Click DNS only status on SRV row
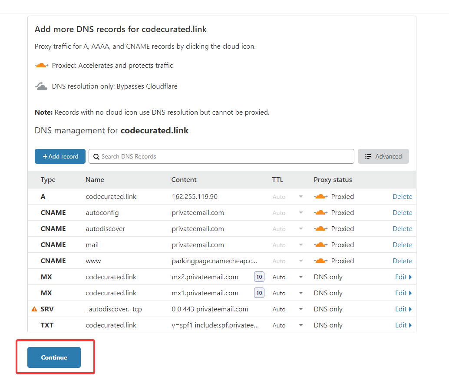The height and width of the screenshot is (390, 449). pos(328,309)
